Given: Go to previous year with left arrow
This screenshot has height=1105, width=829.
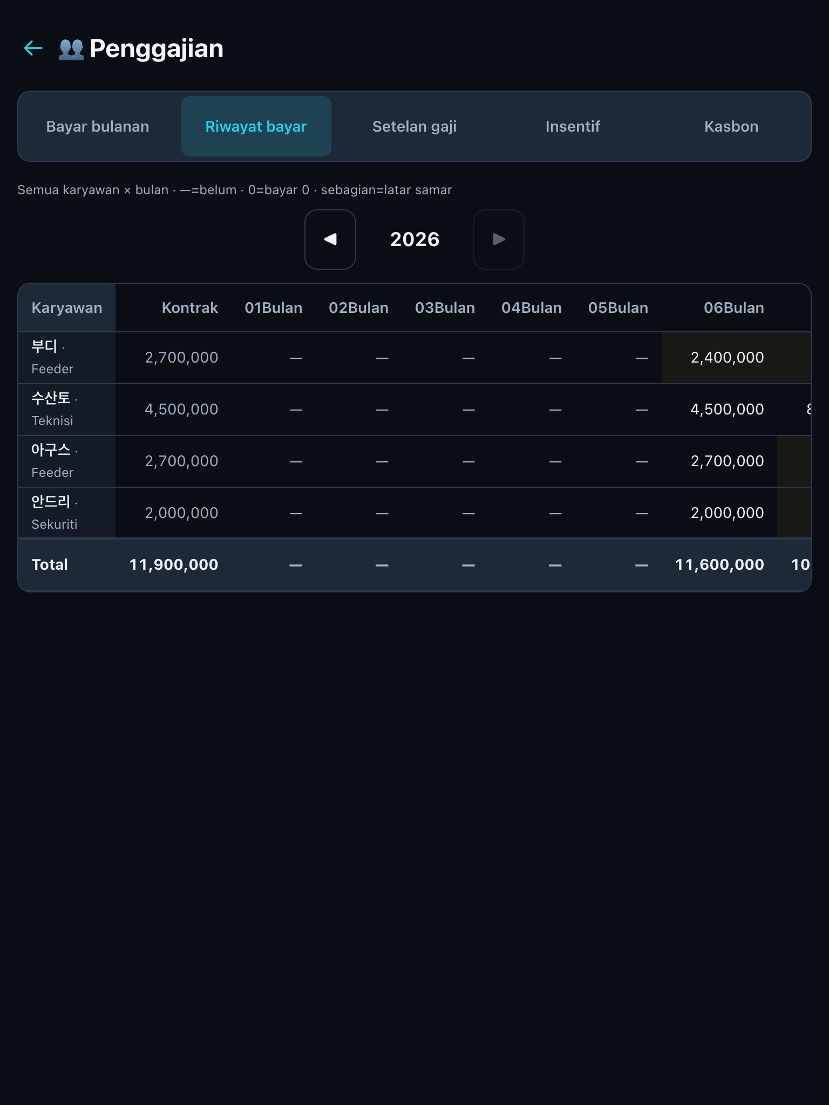Looking at the screenshot, I should click(x=330, y=240).
